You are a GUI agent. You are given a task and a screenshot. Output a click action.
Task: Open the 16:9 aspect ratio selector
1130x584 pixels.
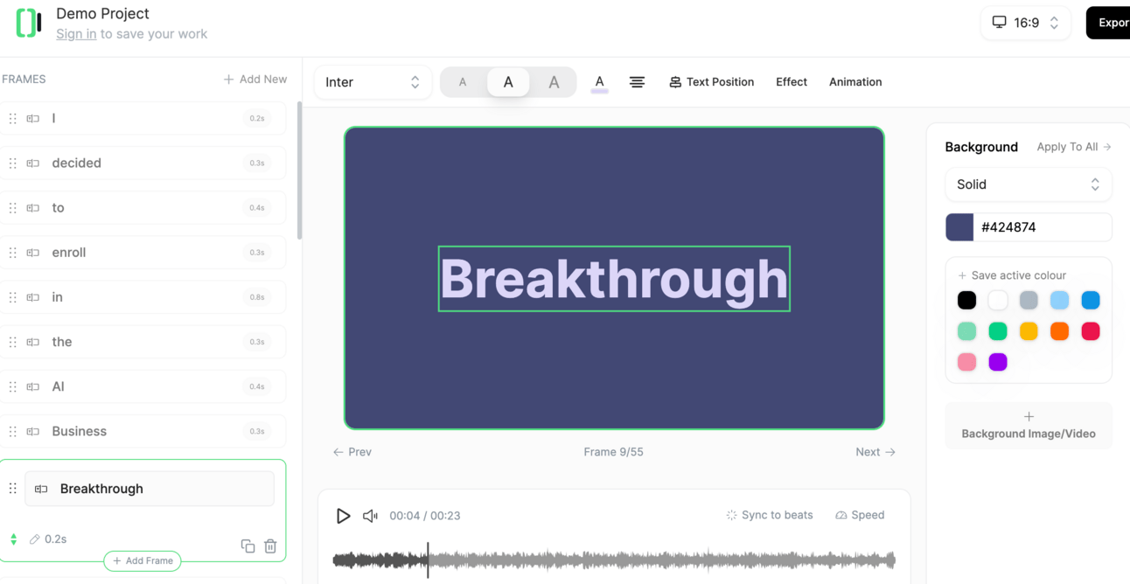click(1026, 23)
